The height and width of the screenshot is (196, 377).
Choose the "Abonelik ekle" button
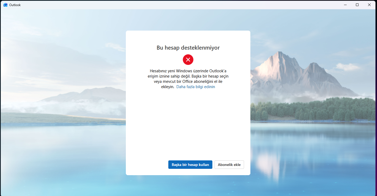tap(229, 165)
